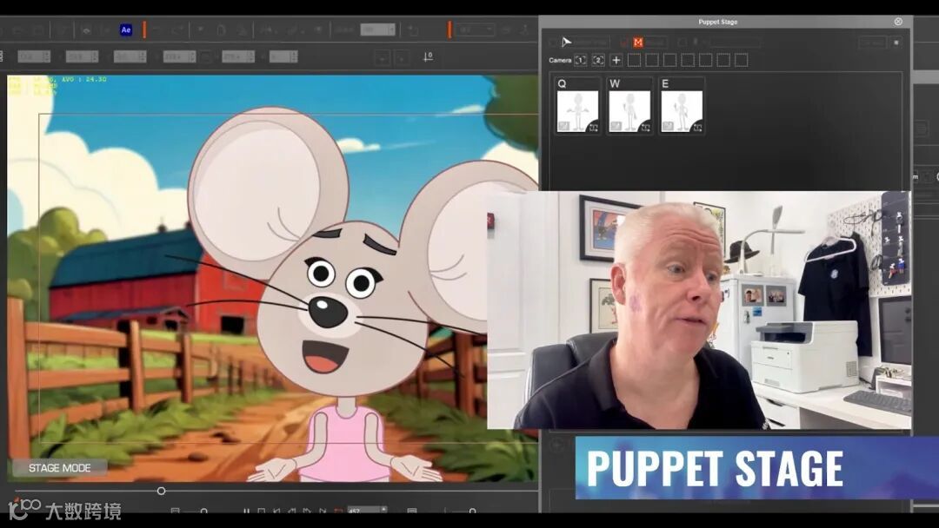The height and width of the screenshot is (528, 939).
Task: Select the first empty camera slot after plus
Action: tap(634, 61)
